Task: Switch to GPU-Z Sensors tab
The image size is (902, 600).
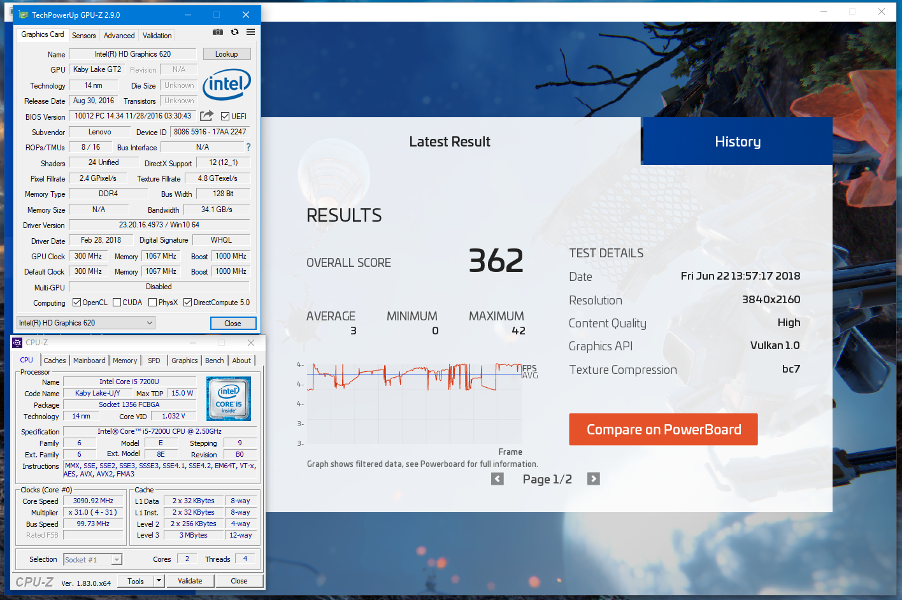Action: (83, 36)
